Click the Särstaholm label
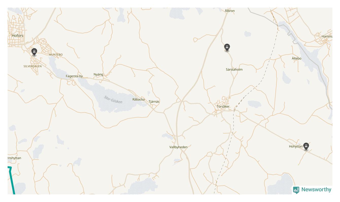The image size is (340, 202). point(234,70)
